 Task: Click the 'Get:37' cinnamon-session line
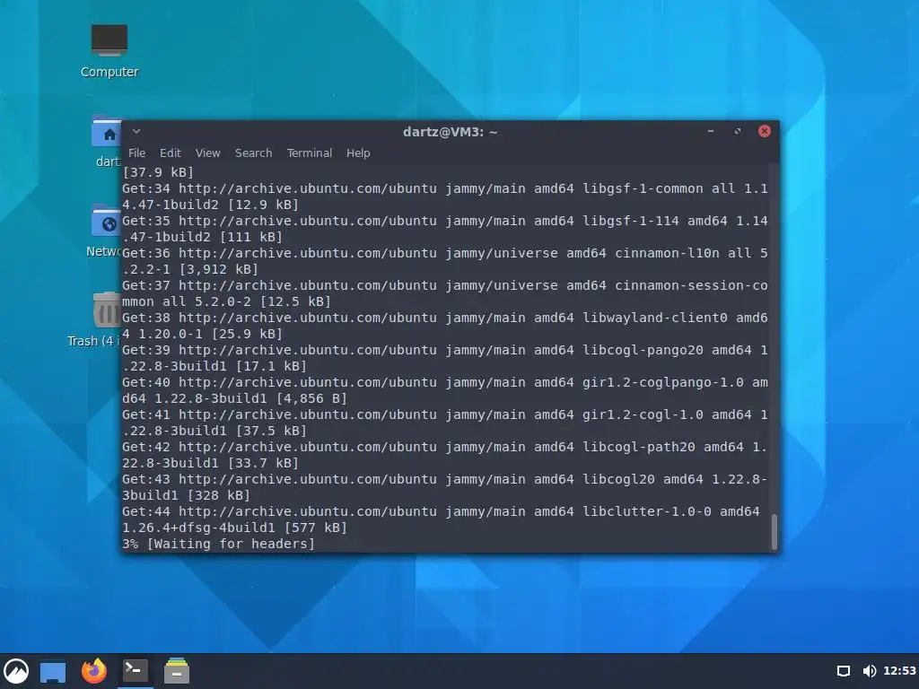coord(445,285)
